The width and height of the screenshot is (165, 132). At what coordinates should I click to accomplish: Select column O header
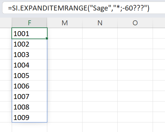pyautogui.click(x=135, y=23)
